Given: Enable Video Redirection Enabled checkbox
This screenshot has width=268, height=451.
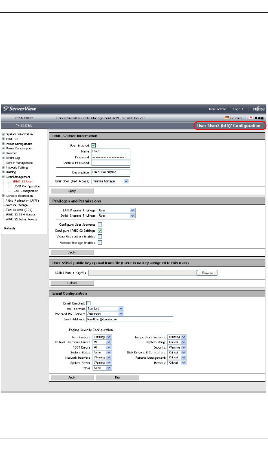Looking at the screenshot, I should [100, 237].
